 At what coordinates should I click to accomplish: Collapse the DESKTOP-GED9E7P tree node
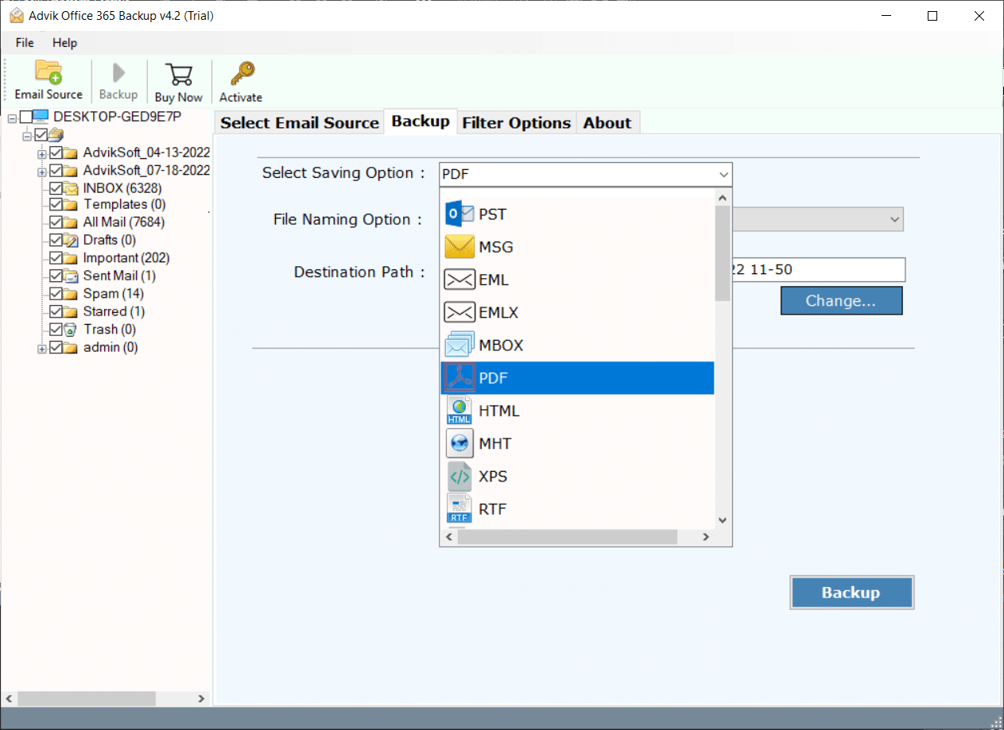[x=12, y=118]
